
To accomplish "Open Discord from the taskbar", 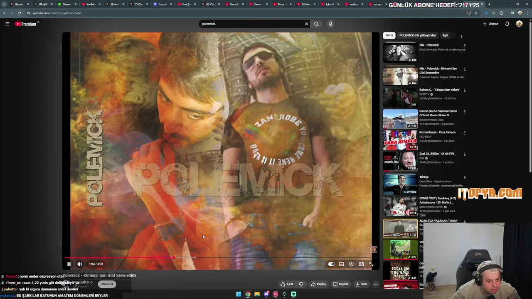I will point(266,294).
